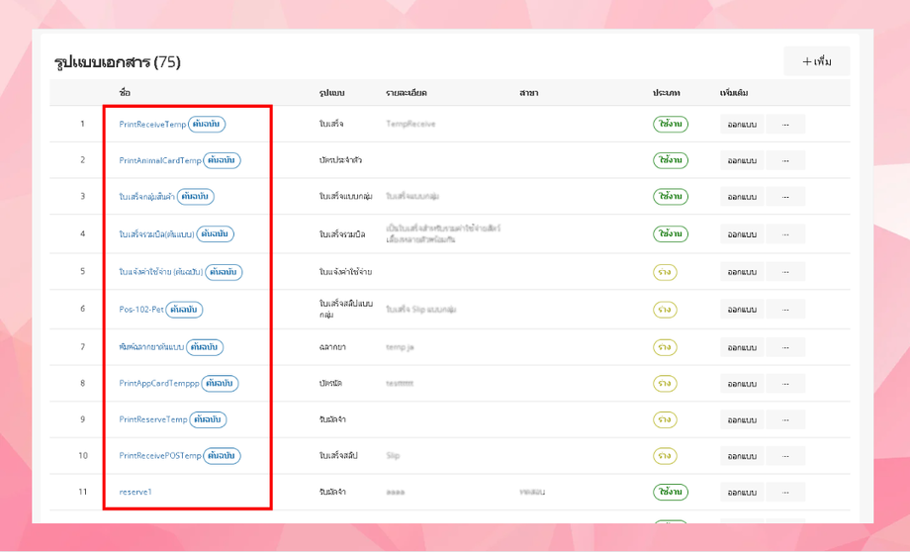Click ออกแบบ design button for Pos-102-Pet
The width and height of the screenshot is (910, 552).
pos(742,310)
